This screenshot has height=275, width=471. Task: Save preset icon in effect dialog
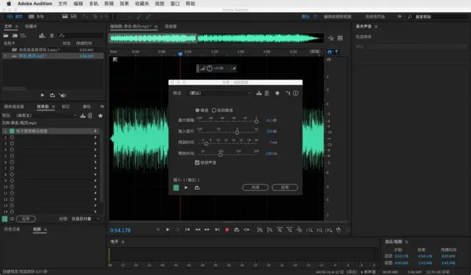pos(259,93)
